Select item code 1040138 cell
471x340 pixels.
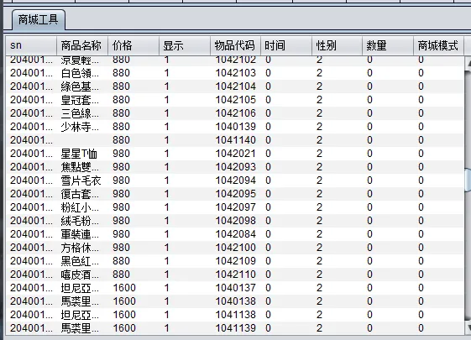(x=235, y=301)
